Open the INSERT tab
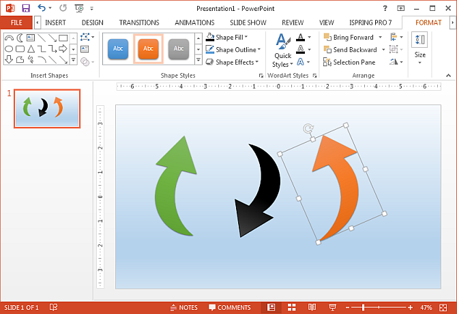 pyautogui.click(x=55, y=23)
